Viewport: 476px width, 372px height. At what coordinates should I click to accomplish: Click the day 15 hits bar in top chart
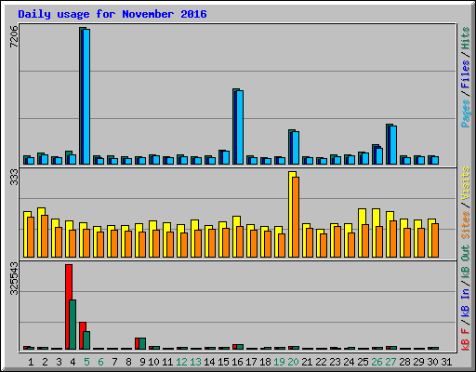[220, 157]
